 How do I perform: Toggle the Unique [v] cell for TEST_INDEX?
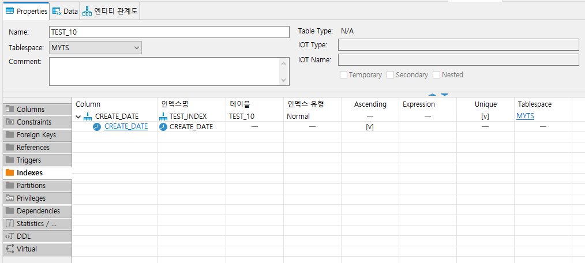pos(485,117)
